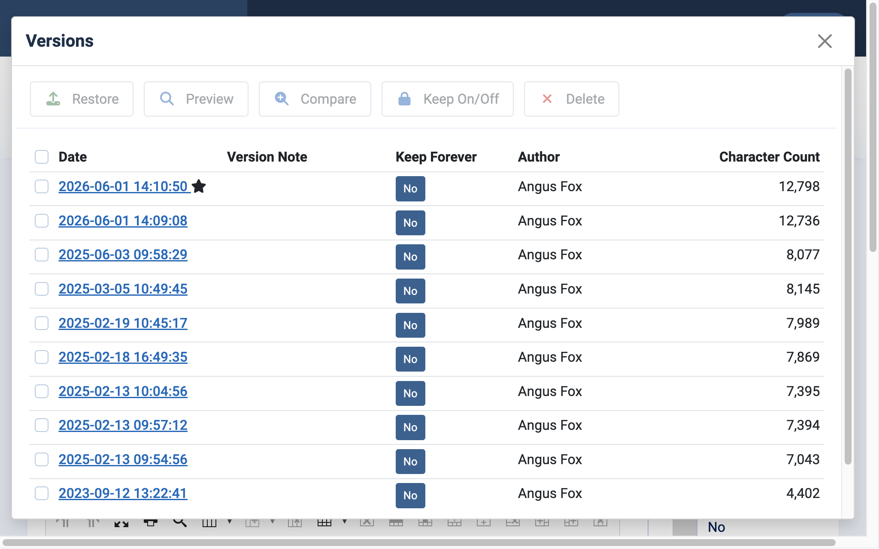This screenshot has height=549, width=879.
Task: Open version link 2025-06-03 09:58:29
Action: point(123,255)
